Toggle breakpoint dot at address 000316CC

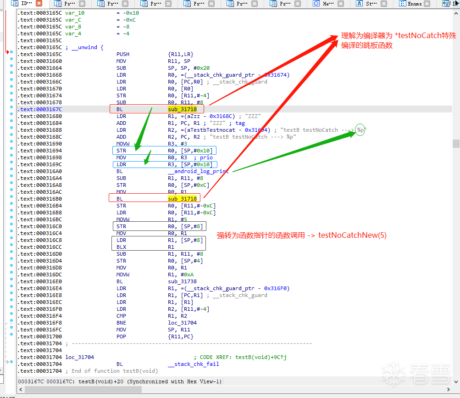[11, 245]
